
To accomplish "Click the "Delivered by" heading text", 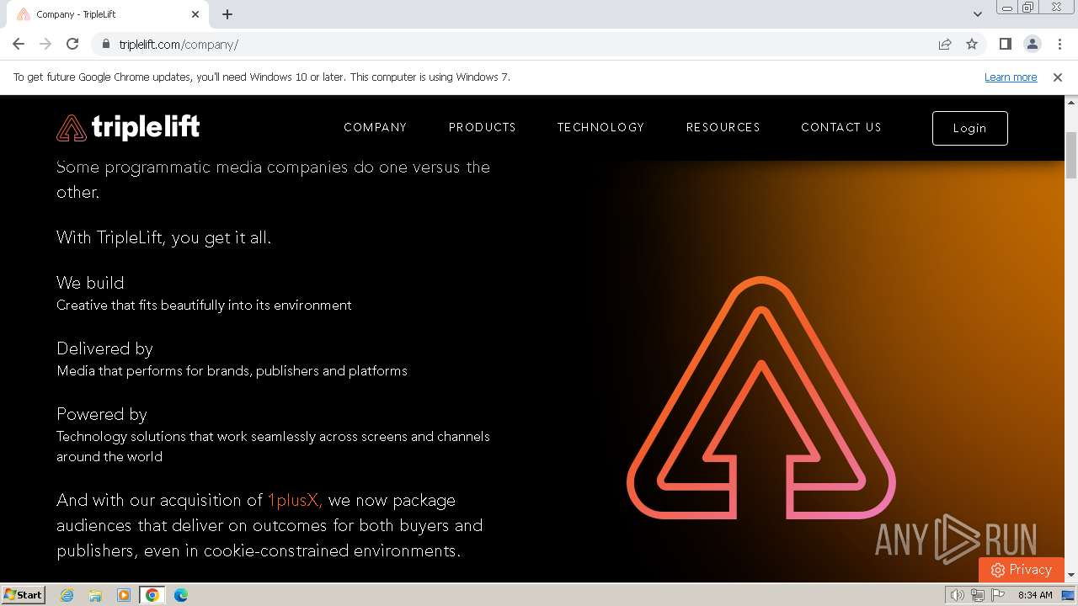I will click(x=104, y=348).
